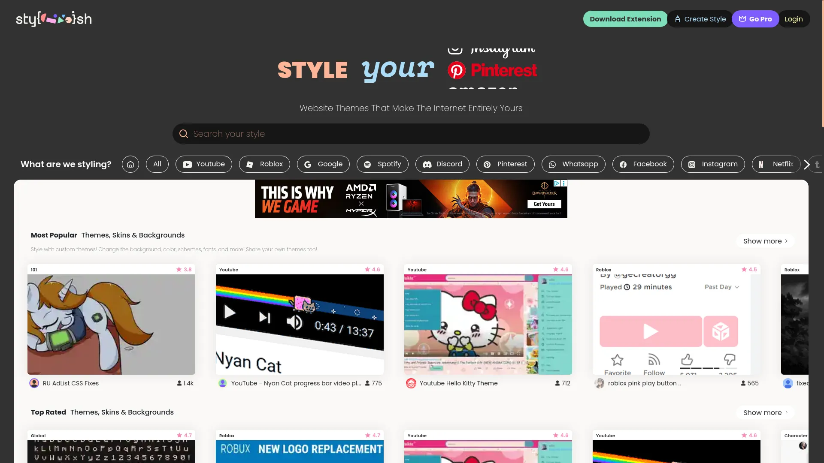Click Get Yours on the ad banner

(544, 204)
